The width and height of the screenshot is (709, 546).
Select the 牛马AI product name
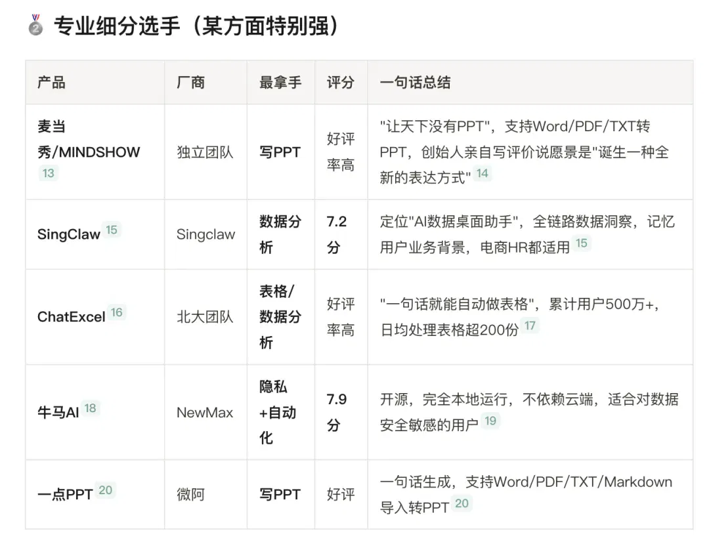tap(58, 412)
